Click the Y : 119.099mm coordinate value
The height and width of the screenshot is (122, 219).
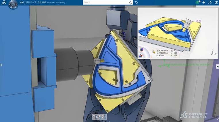(162, 53)
